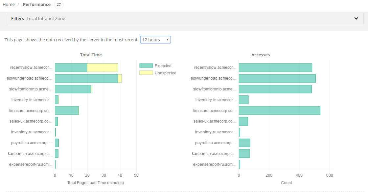This screenshot has width=368, height=192.
Task: Click slowunderload bar in Accesses chart
Action: [277, 78]
